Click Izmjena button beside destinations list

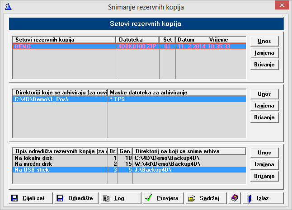(x=264, y=164)
